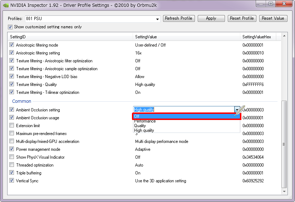
Task: Maximize the NVIDIA Inspector window
Action: click(x=271, y=4)
